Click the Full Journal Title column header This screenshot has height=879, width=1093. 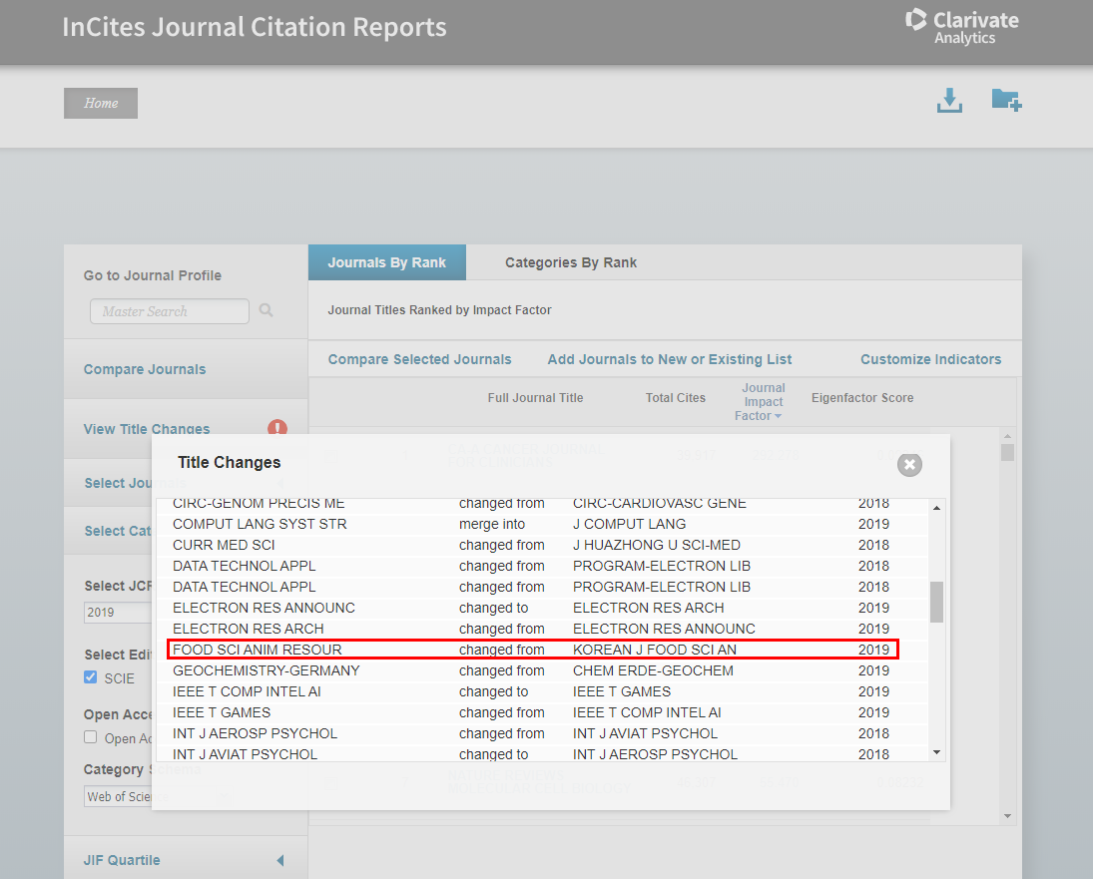(x=535, y=398)
